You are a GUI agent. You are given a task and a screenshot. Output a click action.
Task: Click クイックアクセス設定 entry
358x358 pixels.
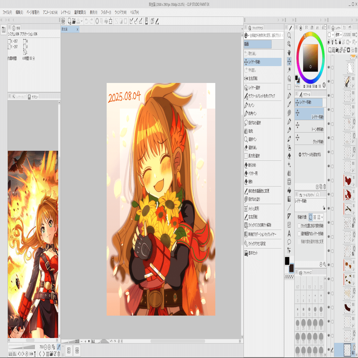[x=263, y=244]
